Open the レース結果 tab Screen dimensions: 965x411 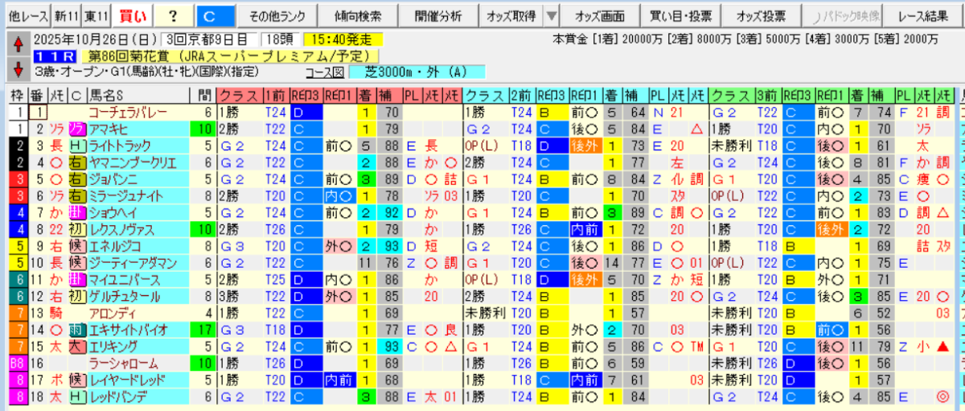click(x=923, y=16)
